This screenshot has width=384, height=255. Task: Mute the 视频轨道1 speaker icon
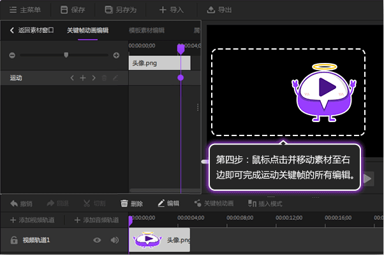click(115, 240)
